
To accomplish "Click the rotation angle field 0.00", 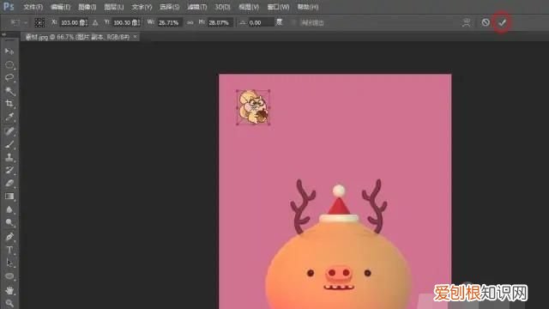I will tap(261, 23).
